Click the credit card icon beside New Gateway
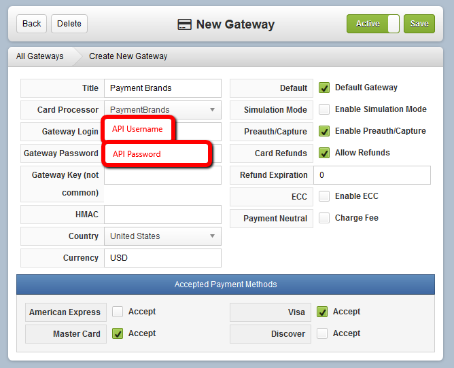 pos(184,24)
